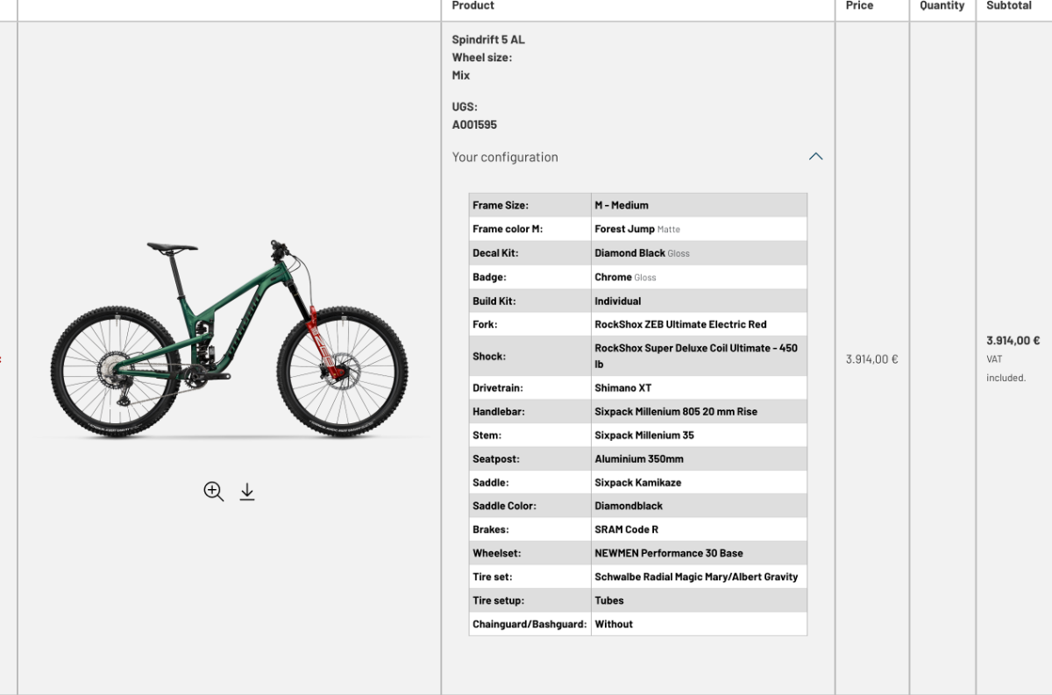
Task: Click the 'Sixpack Kamikaze' value
Action: pyautogui.click(x=638, y=482)
